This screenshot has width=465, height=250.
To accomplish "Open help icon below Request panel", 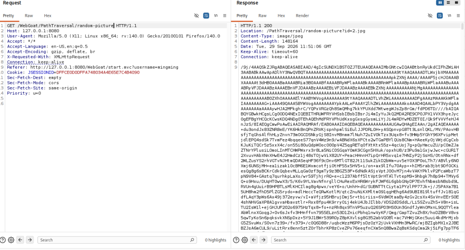I will click(x=3, y=240).
